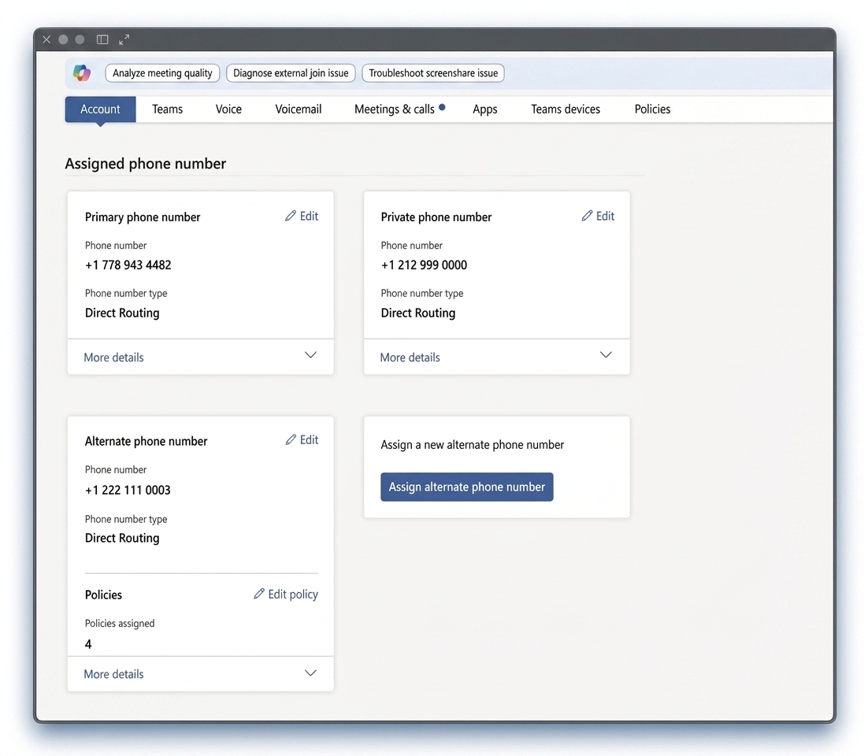Click Assign a new alternate phone number text
The height and width of the screenshot is (756, 864).
coord(473,445)
